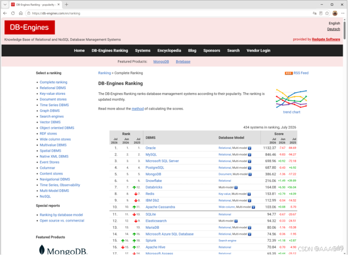Screen dimensions: 348x255
Task: Open the PostgreSQL DBMS link
Action: (155, 168)
